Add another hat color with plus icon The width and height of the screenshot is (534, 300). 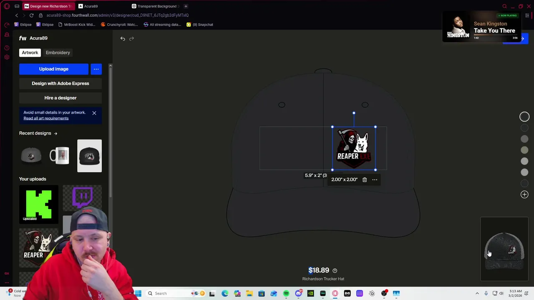point(524,195)
